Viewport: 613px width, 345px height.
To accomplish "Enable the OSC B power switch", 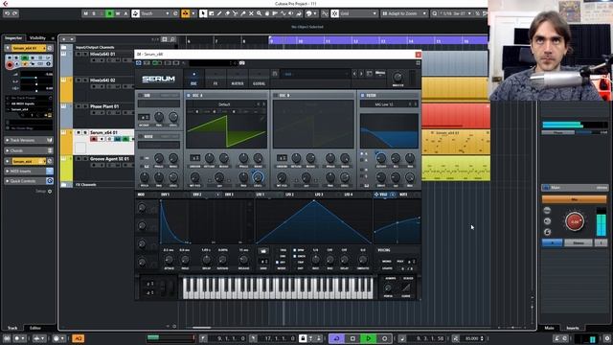I will coord(275,95).
